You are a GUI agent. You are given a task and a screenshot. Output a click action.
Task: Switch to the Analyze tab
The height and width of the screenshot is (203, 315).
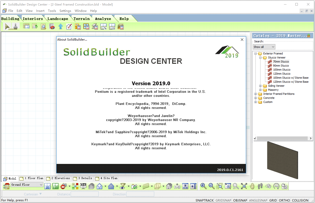click(x=103, y=19)
